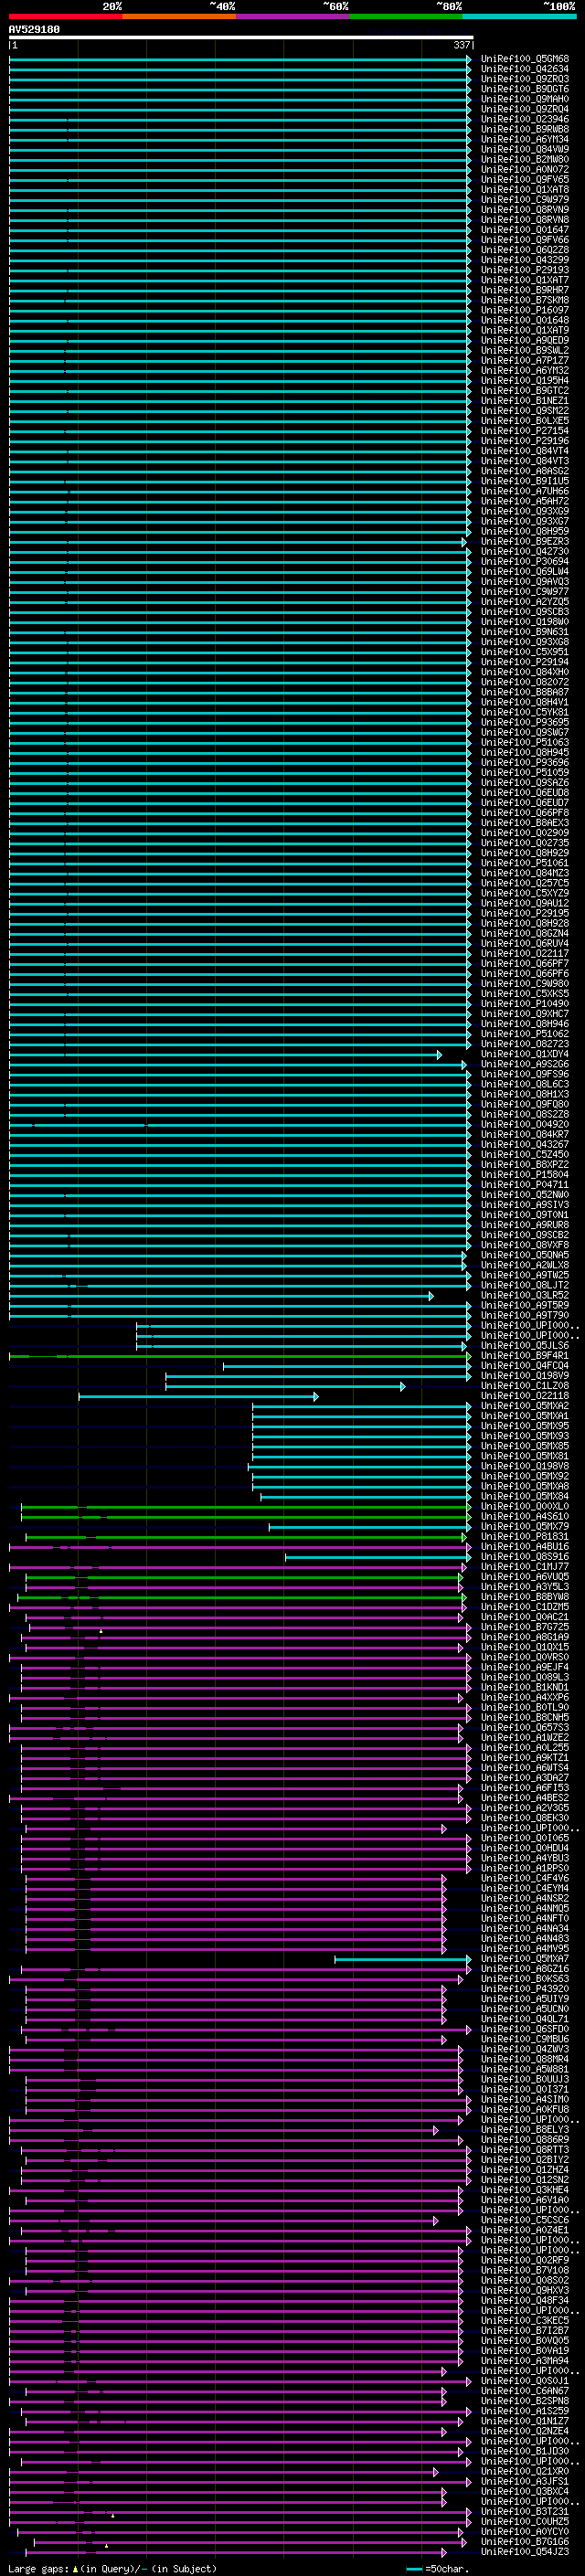Open the UniRef100_A1S259 label

(x=524, y=2410)
